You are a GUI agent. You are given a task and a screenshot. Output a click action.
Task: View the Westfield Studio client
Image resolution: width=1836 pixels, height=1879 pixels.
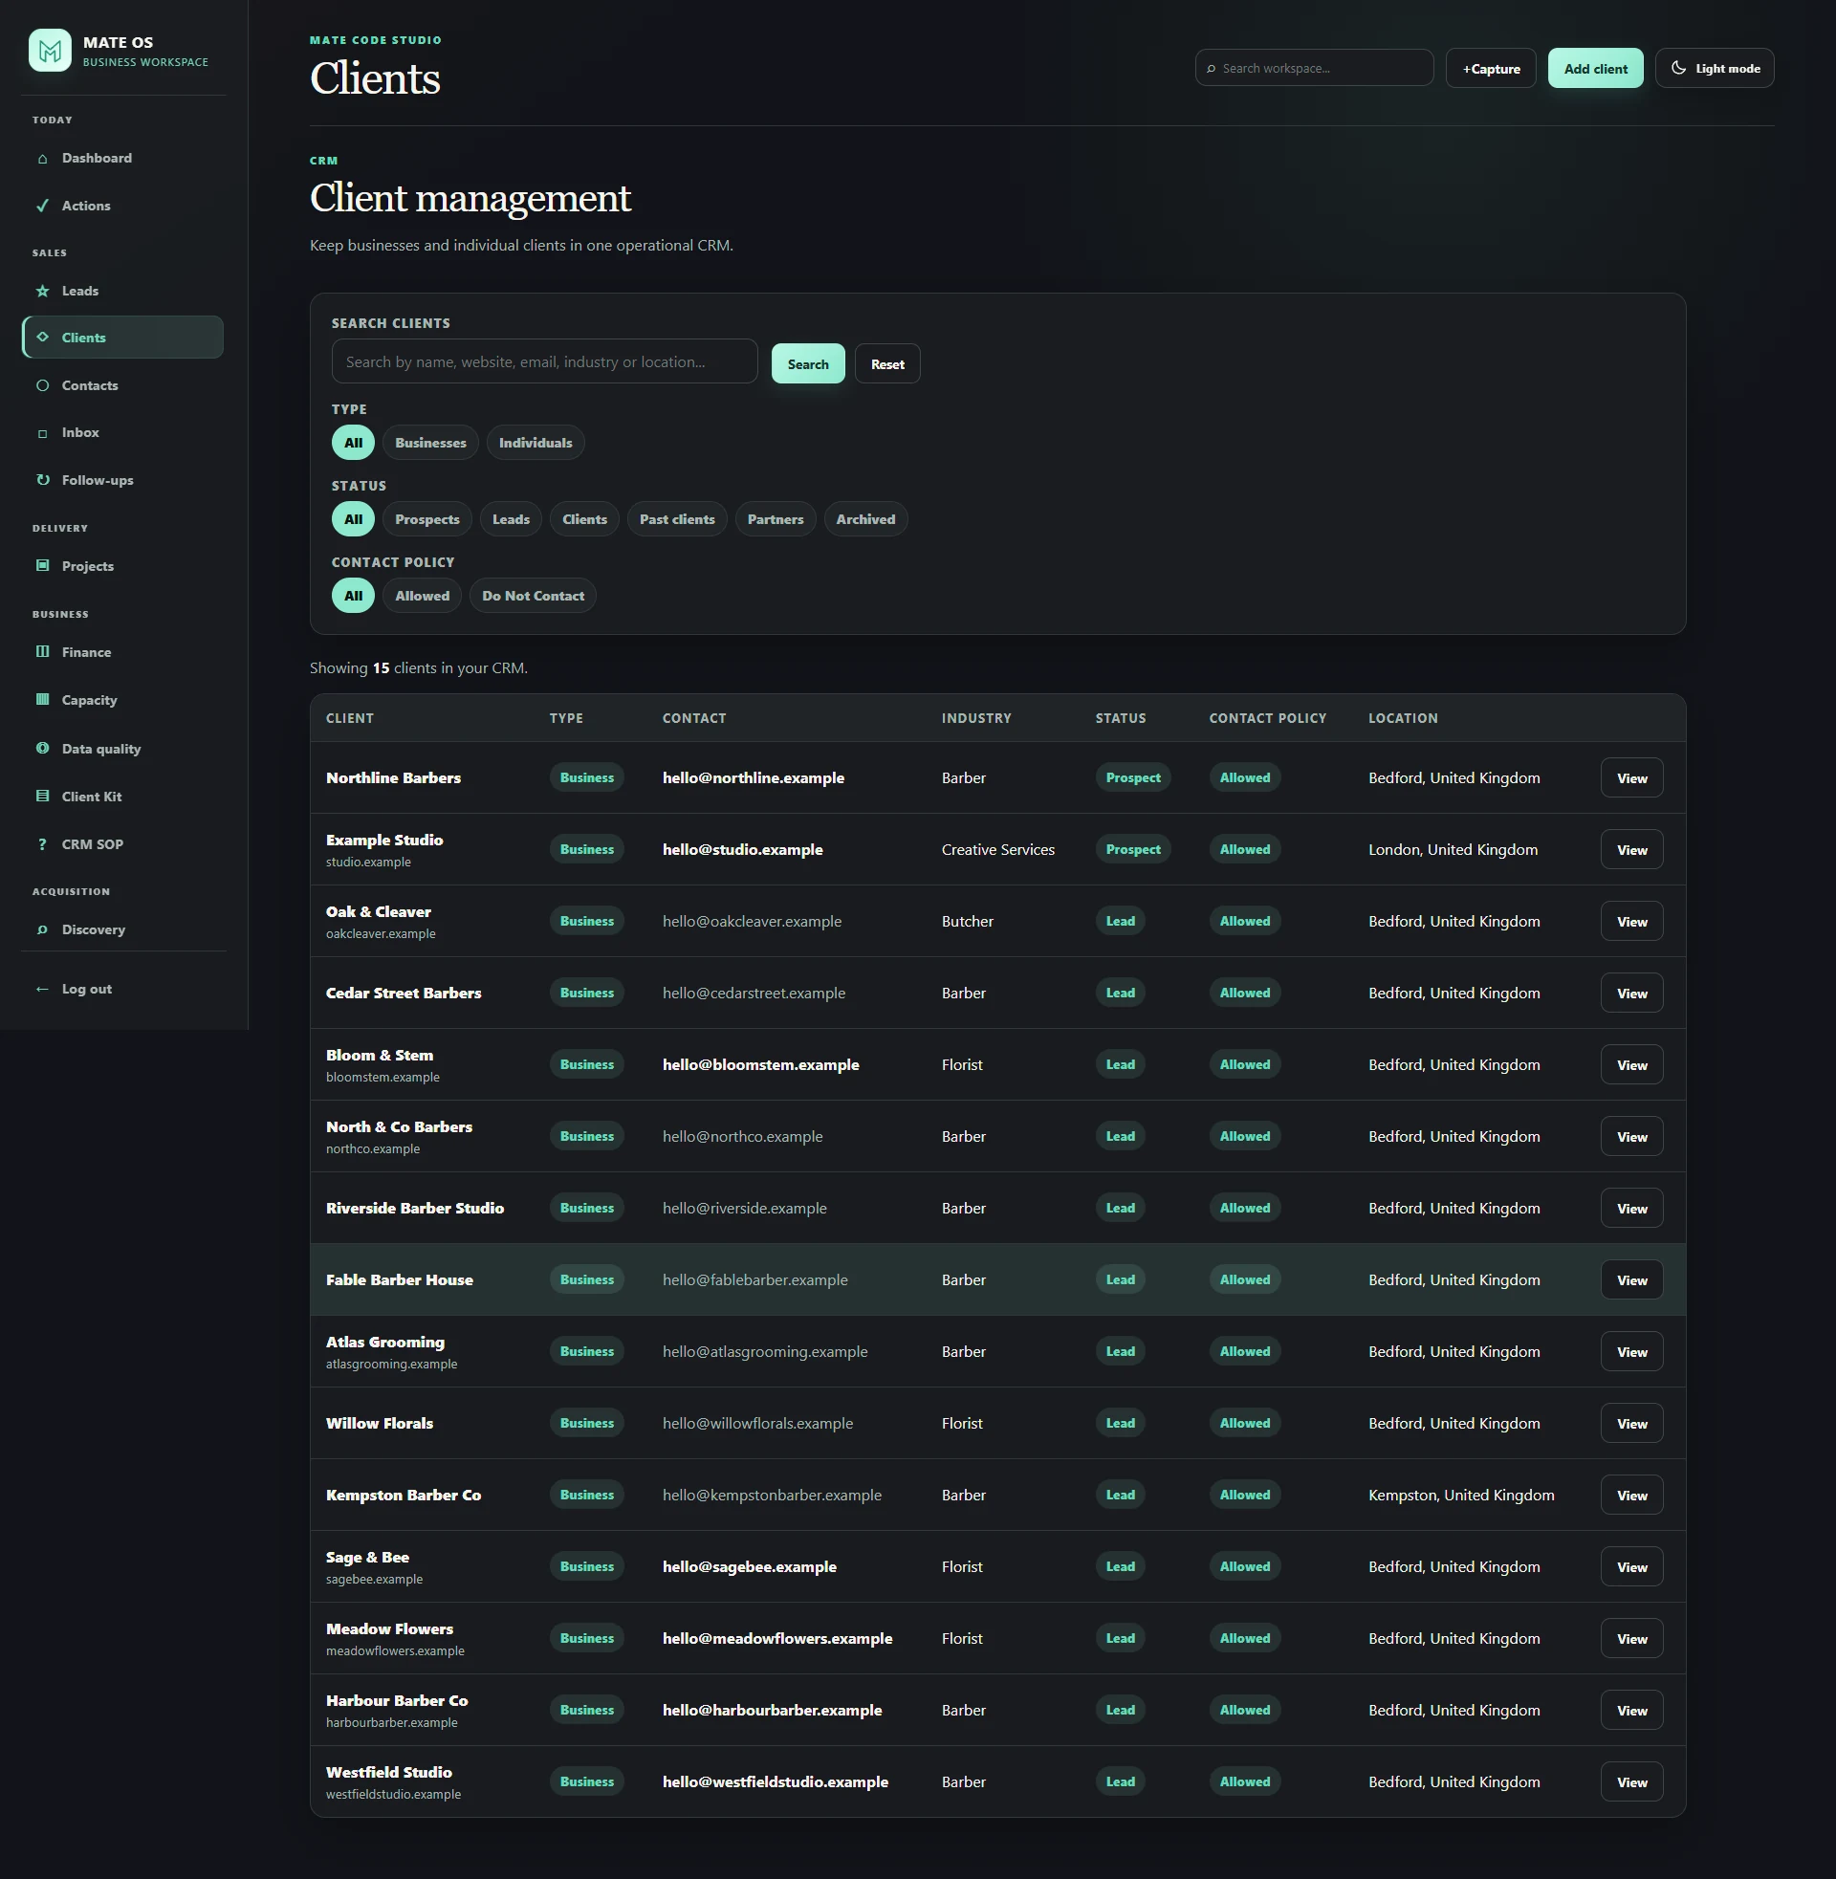tap(1631, 1782)
